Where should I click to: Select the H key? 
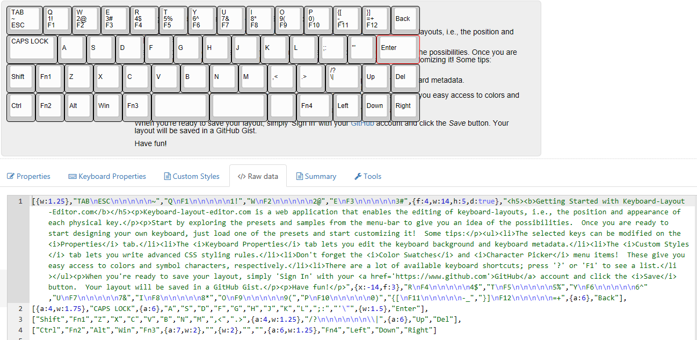(217, 49)
